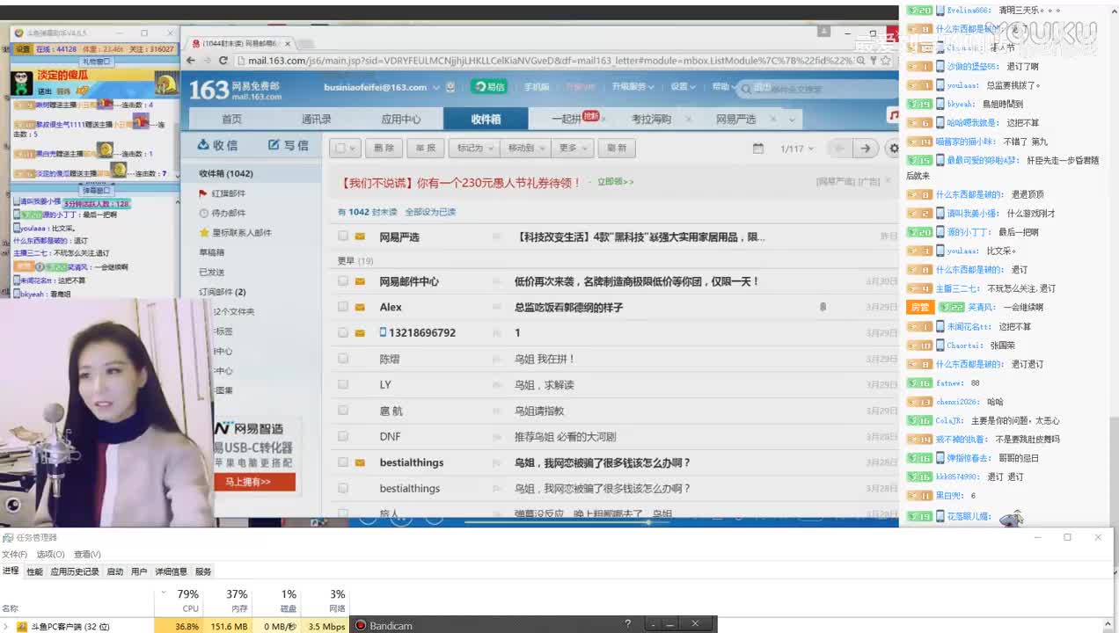Open email 鸟姐，求解读
Viewport: 1119px width, 633px height.
[x=545, y=384]
